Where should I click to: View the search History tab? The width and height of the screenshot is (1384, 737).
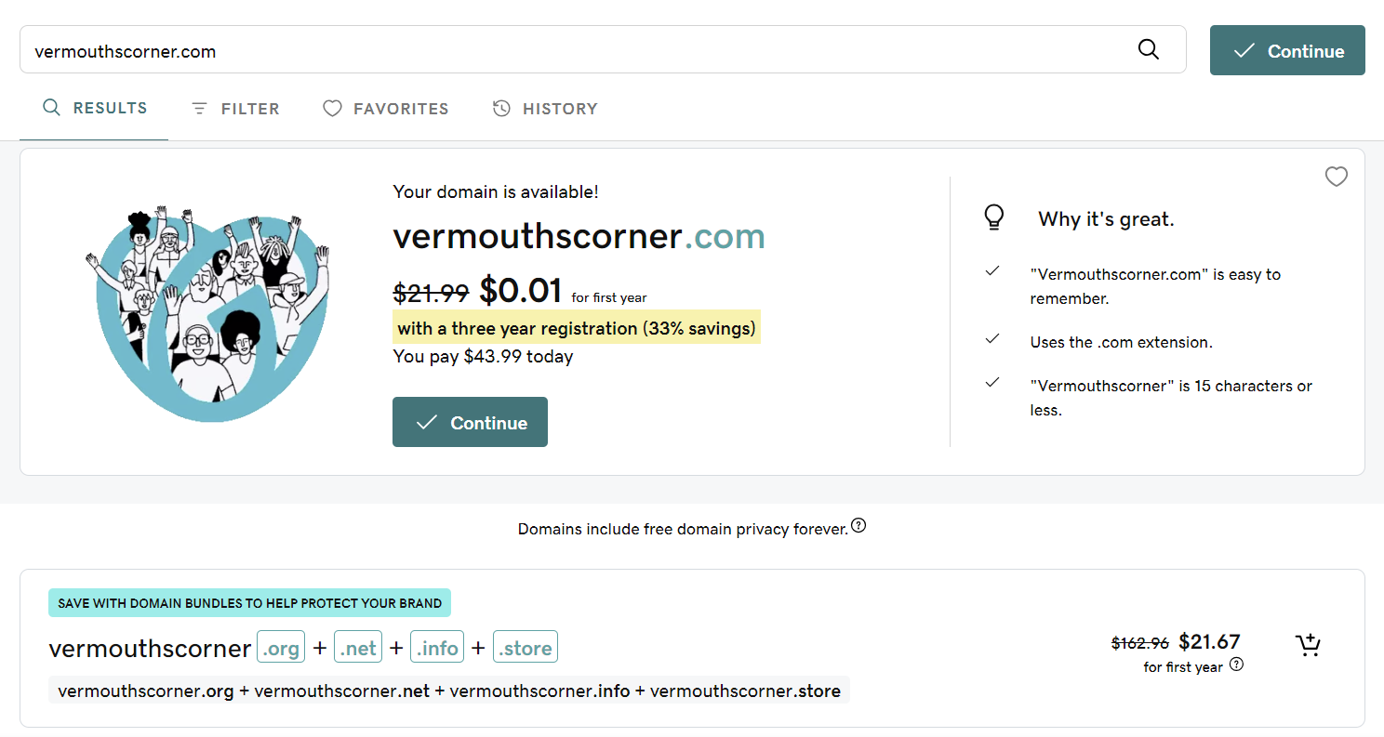pos(545,109)
